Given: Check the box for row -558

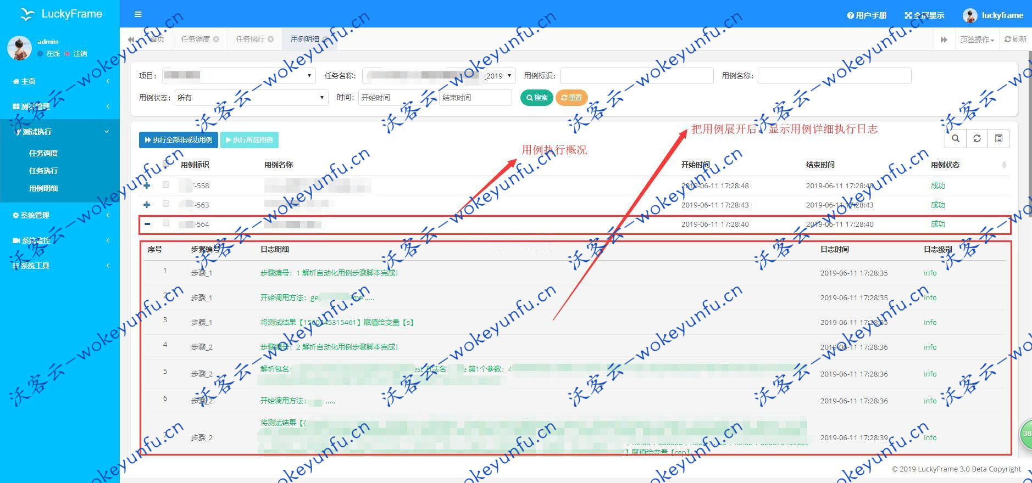Looking at the screenshot, I should pos(166,185).
